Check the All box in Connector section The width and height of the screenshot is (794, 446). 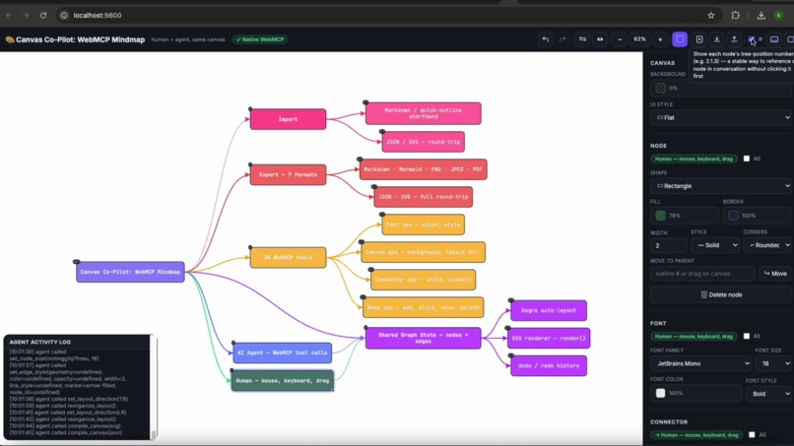[x=752, y=435]
